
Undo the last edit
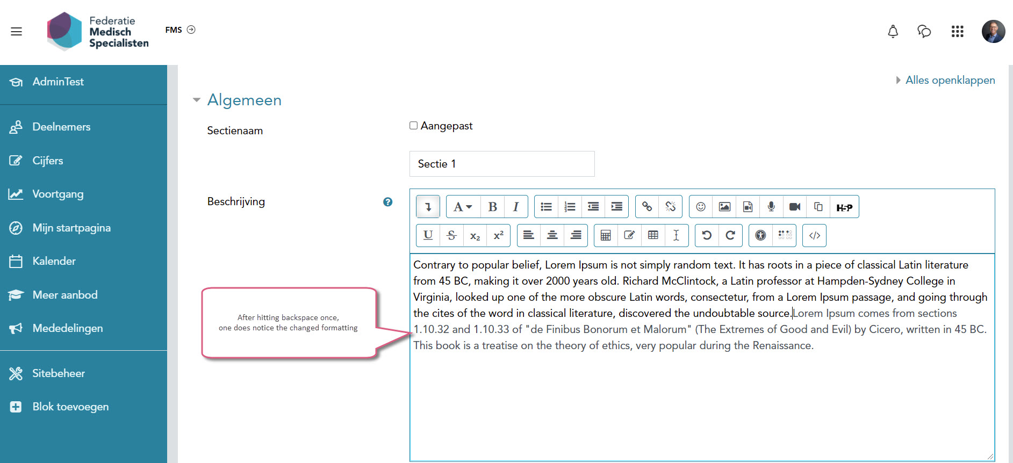707,235
